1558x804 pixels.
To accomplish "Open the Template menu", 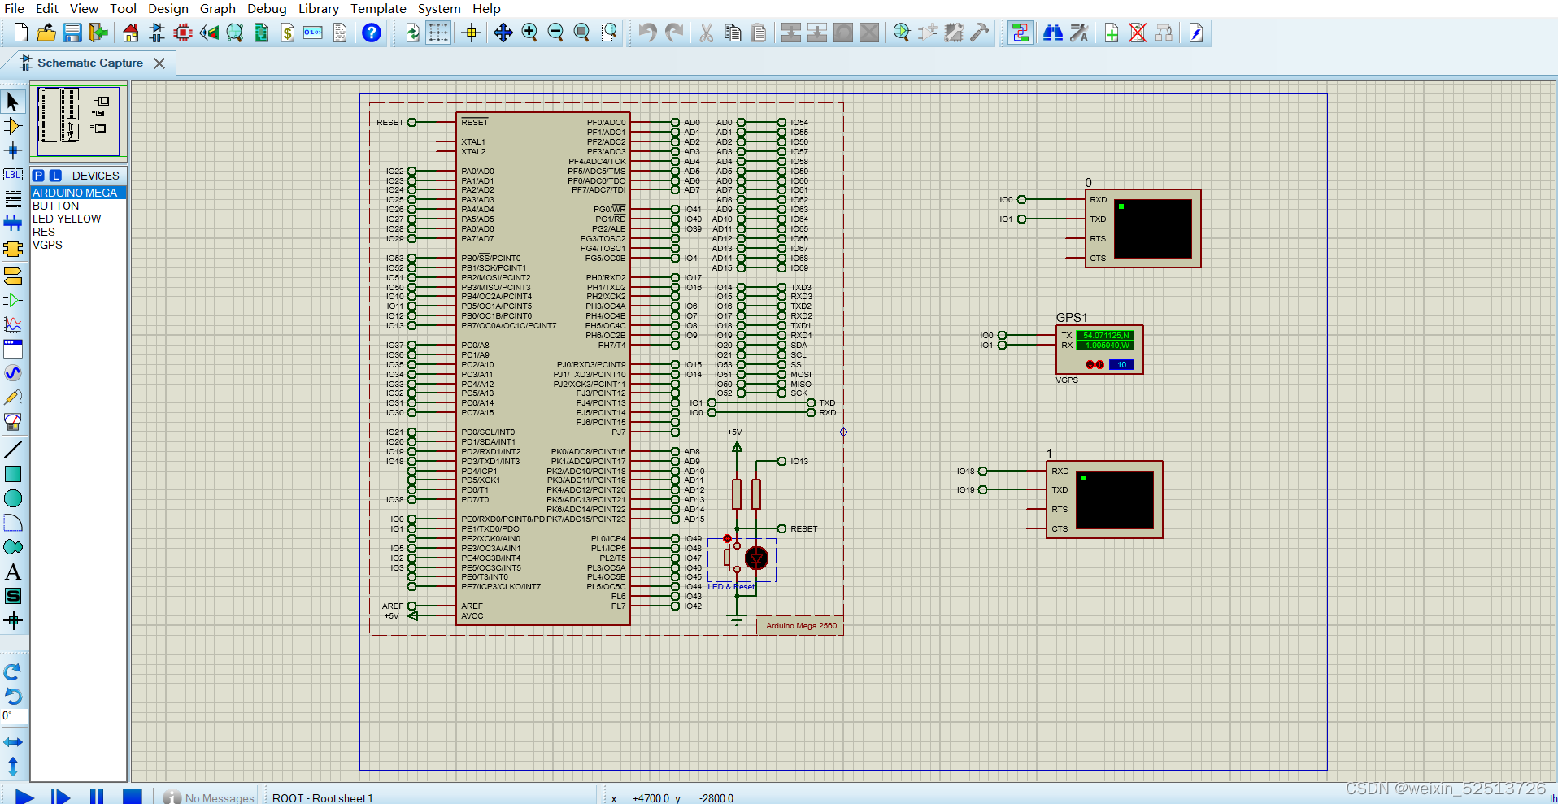I will pos(378,8).
